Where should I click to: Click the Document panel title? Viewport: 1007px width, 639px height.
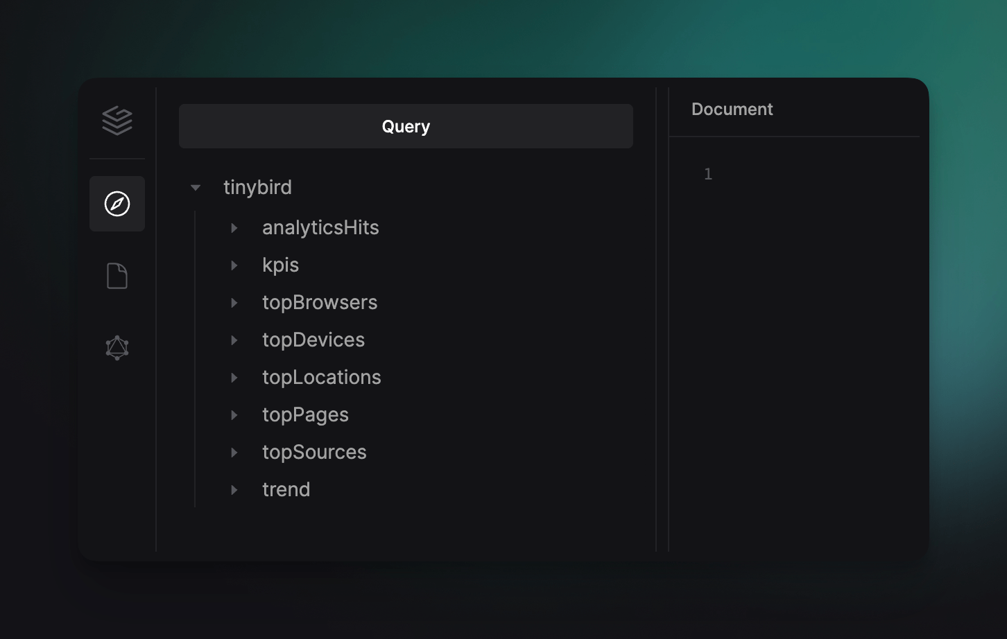click(732, 110)
